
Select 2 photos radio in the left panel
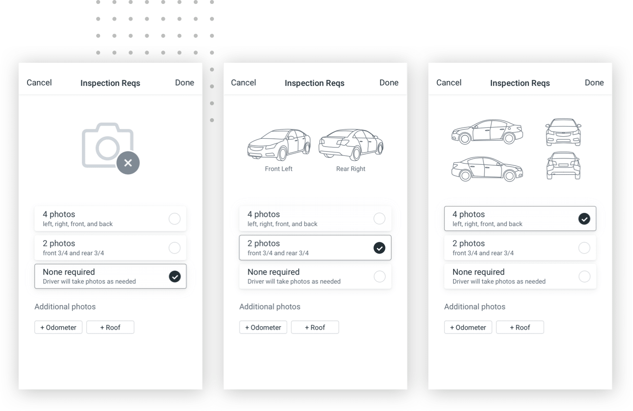point(174,248)
